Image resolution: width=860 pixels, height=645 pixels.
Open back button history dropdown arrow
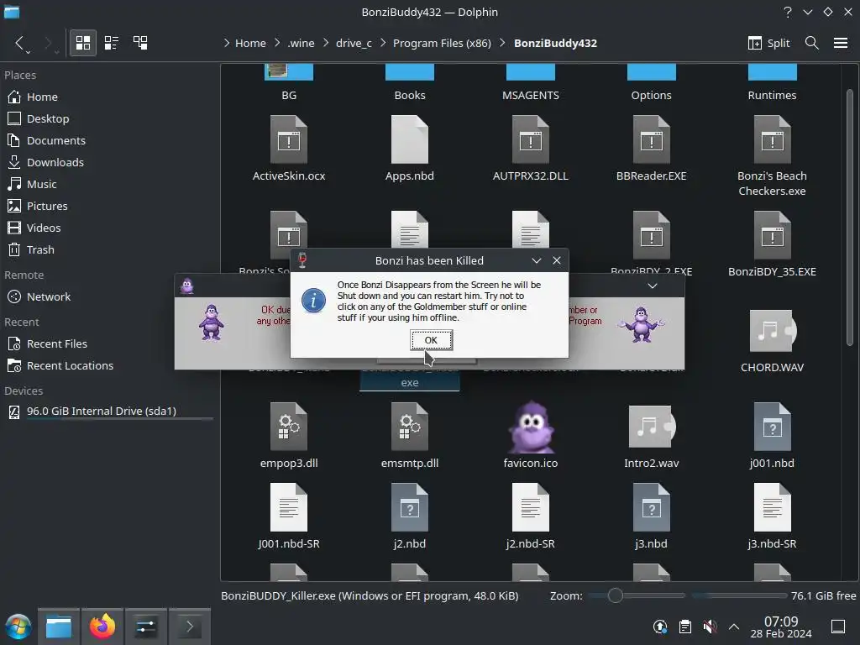pos(28,51)
